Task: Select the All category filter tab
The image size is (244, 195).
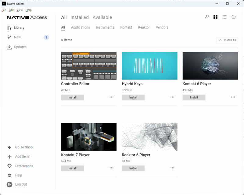Action: [63, 27]
